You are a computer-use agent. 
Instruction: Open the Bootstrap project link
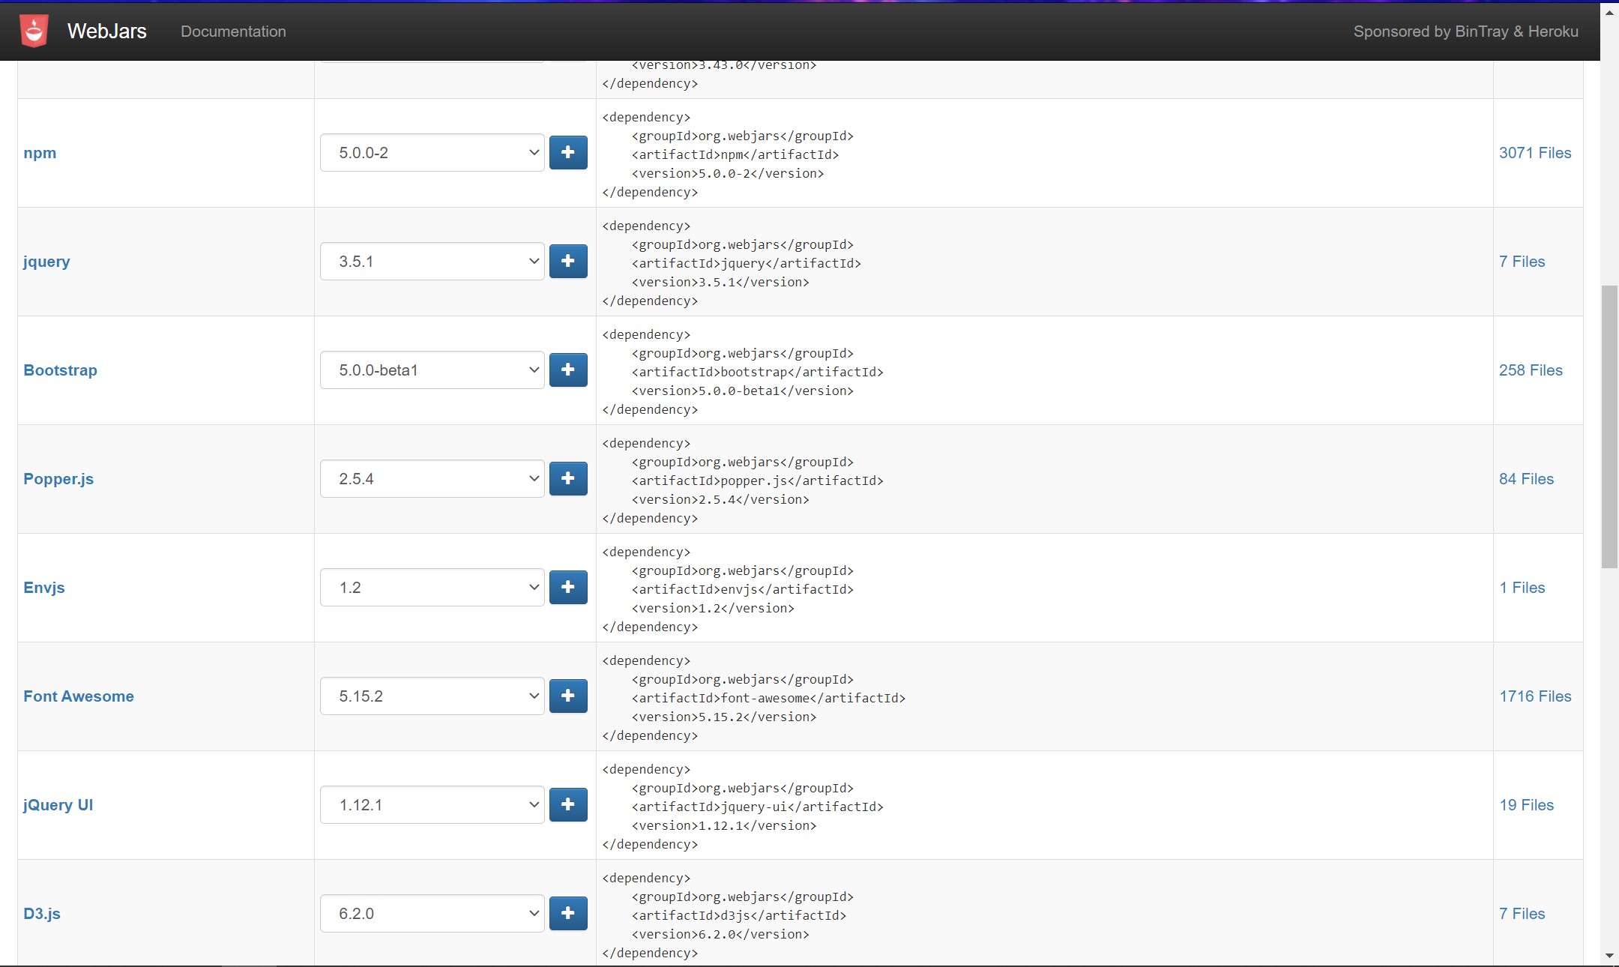(60, 370)
